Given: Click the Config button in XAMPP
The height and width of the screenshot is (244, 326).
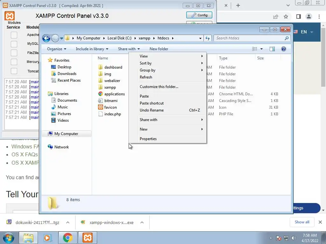Looking at the screenshot, I should (x=199, y=15).
